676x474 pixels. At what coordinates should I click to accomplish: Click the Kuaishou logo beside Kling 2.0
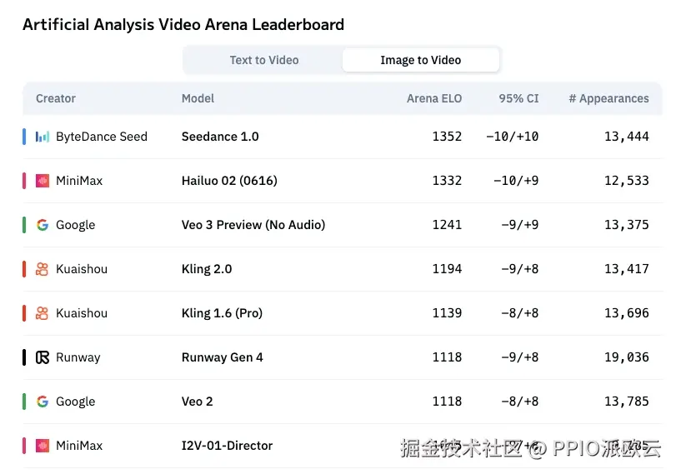pyautogui.click(x=43, y=269)
